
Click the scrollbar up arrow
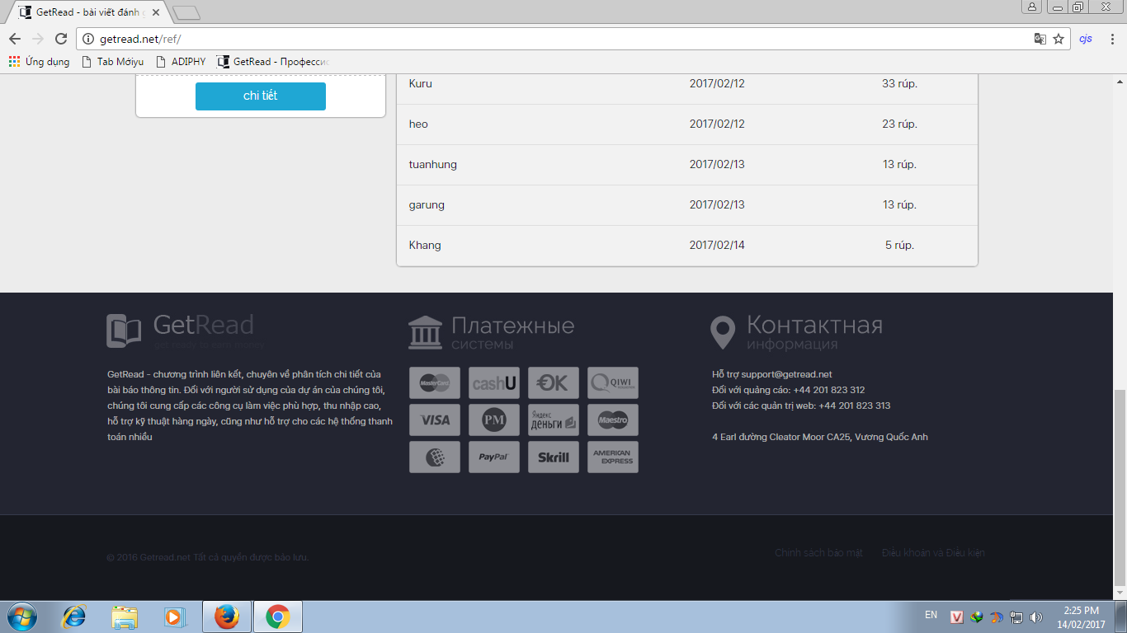[x=1120, y=81]
